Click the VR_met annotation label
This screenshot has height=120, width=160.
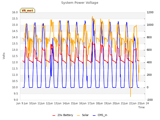point(27,10)
